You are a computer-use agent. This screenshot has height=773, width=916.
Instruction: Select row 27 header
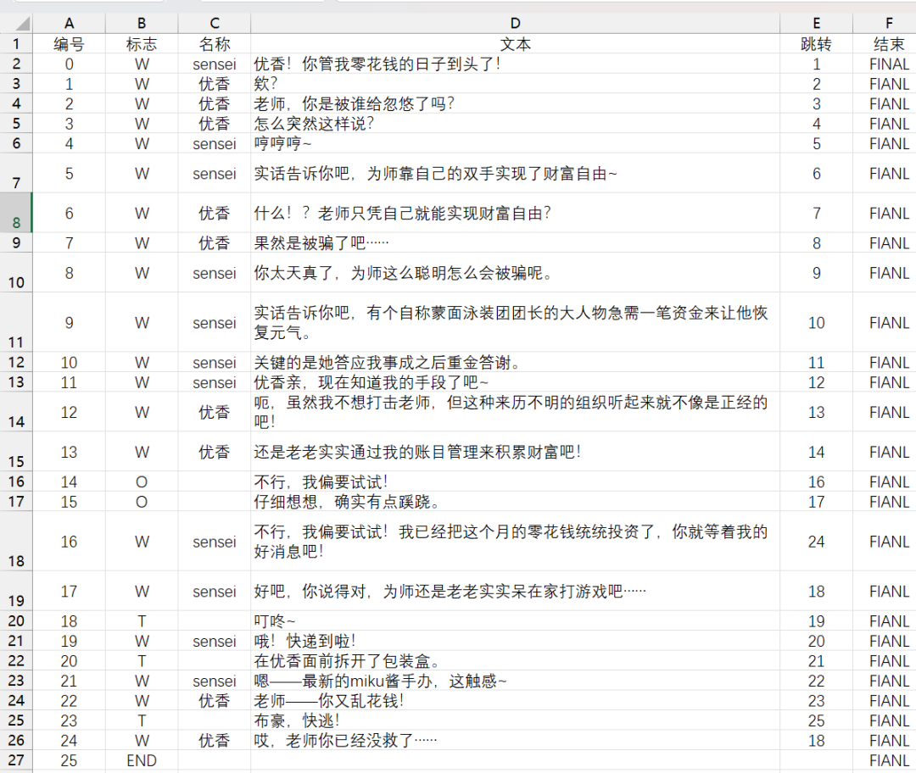click(16, 760)
